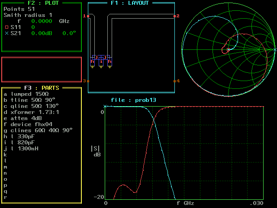277x208 pixels.
Task: Click ground symbol under the left 'h' part
Action: pos(92,67)
